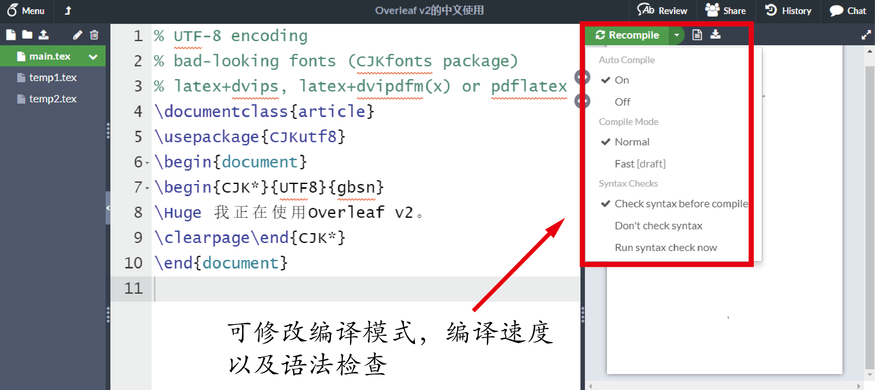Click the PDF preview vertical scrollbar
Image resolution: width=875 pixels, height=390 pixels.
(x=870, y=217)
